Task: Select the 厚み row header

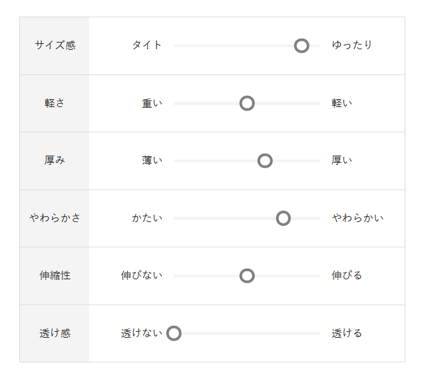Action: point(55,160)
